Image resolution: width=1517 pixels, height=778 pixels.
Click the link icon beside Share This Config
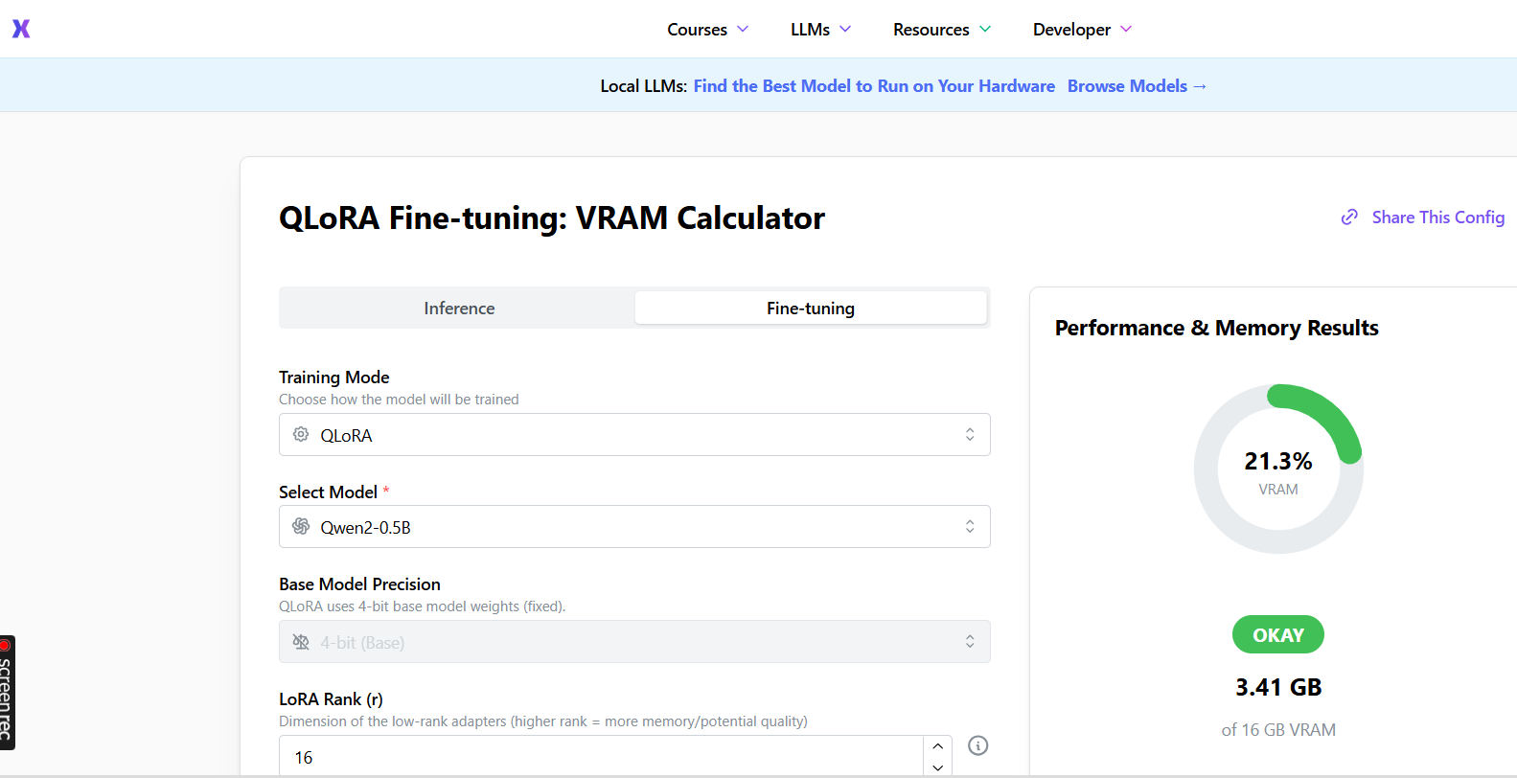tap(1349, 217)
